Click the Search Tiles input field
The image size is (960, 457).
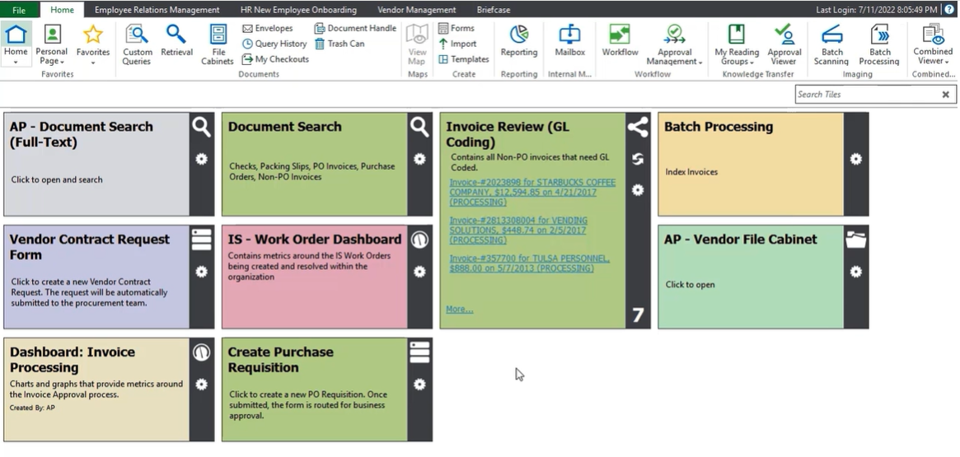(866, 95)
